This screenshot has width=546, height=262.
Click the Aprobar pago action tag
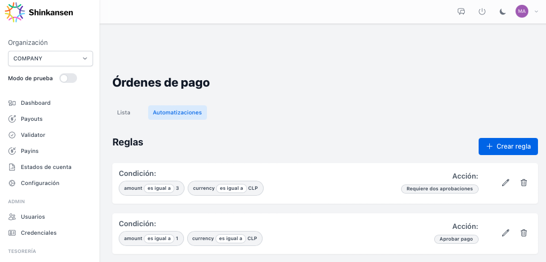coord(456,239)
